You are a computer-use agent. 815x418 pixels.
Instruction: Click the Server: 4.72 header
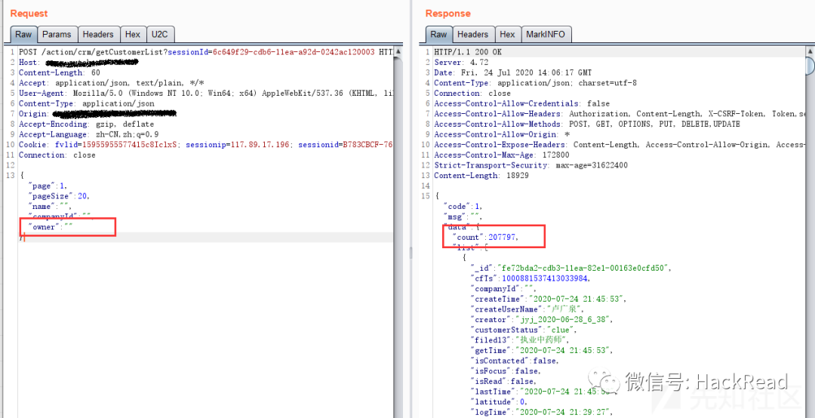461,63
